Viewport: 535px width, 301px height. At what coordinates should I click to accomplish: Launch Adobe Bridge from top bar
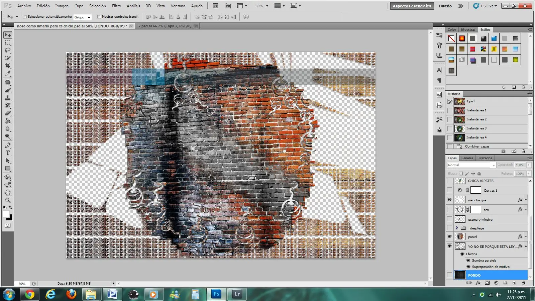[216, 6]
